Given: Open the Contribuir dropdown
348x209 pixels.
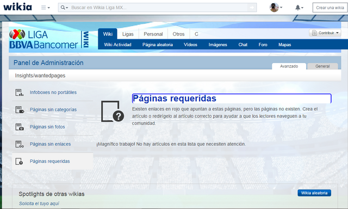Looking at the screenshot, I should [325, 33].
